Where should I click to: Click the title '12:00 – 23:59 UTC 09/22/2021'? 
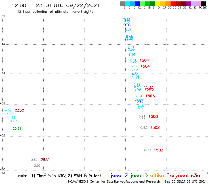click(x=56, y=6)
